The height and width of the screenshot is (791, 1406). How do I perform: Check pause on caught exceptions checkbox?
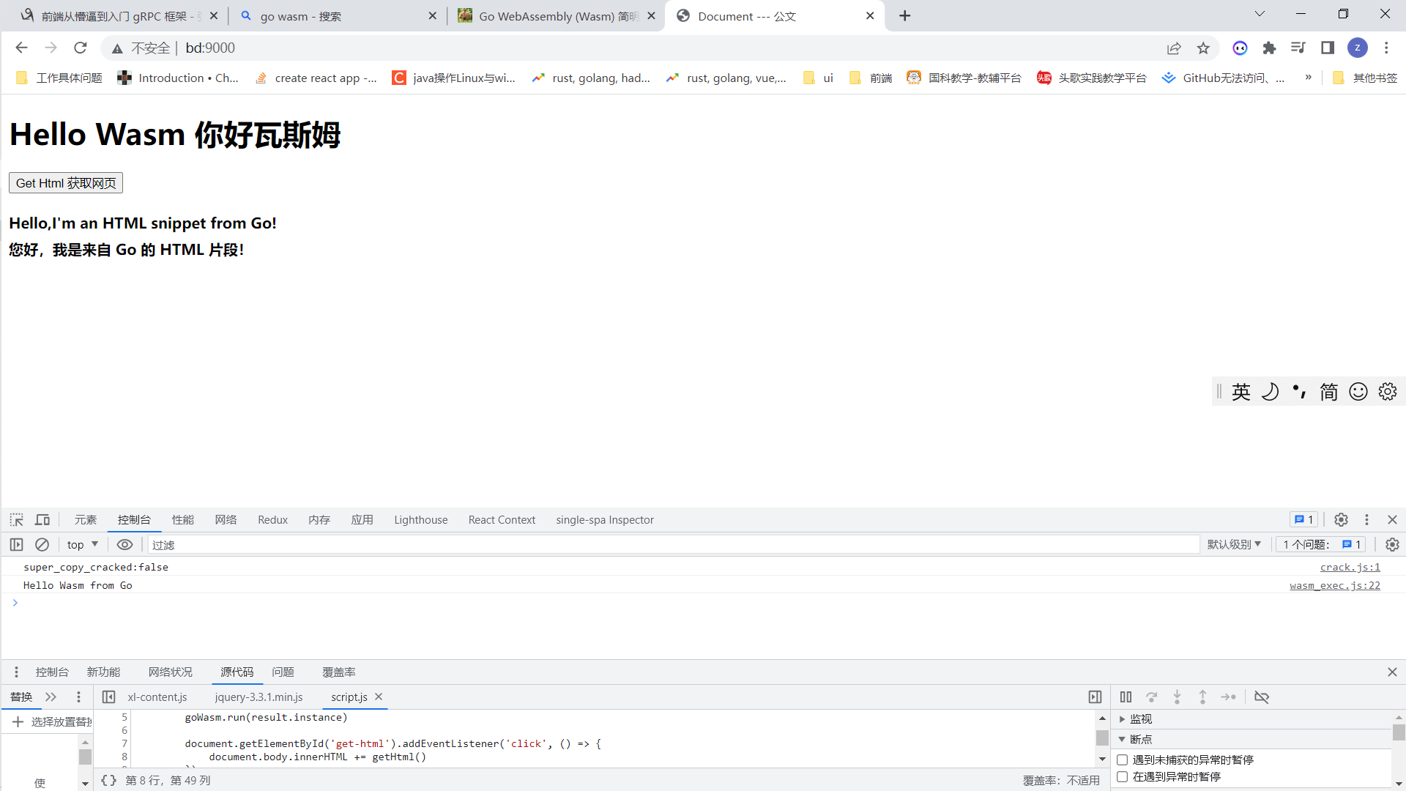[x=1122, y=777]
